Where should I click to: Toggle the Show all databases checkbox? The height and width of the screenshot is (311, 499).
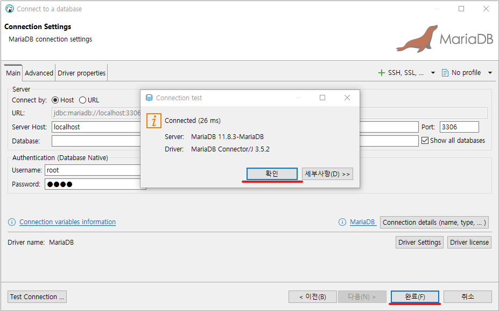425,141
